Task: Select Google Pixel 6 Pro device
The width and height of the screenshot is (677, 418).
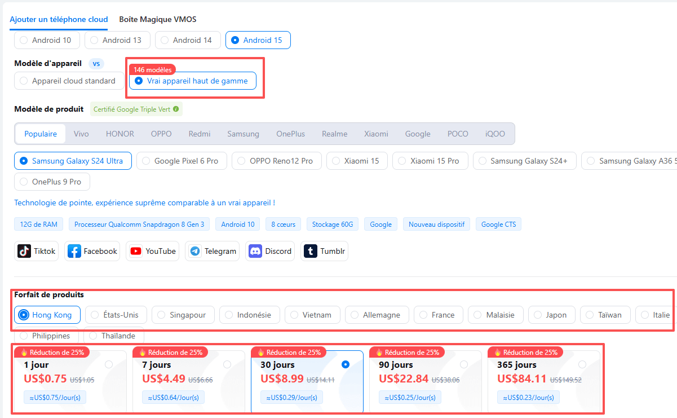Action: coord(181,161)
